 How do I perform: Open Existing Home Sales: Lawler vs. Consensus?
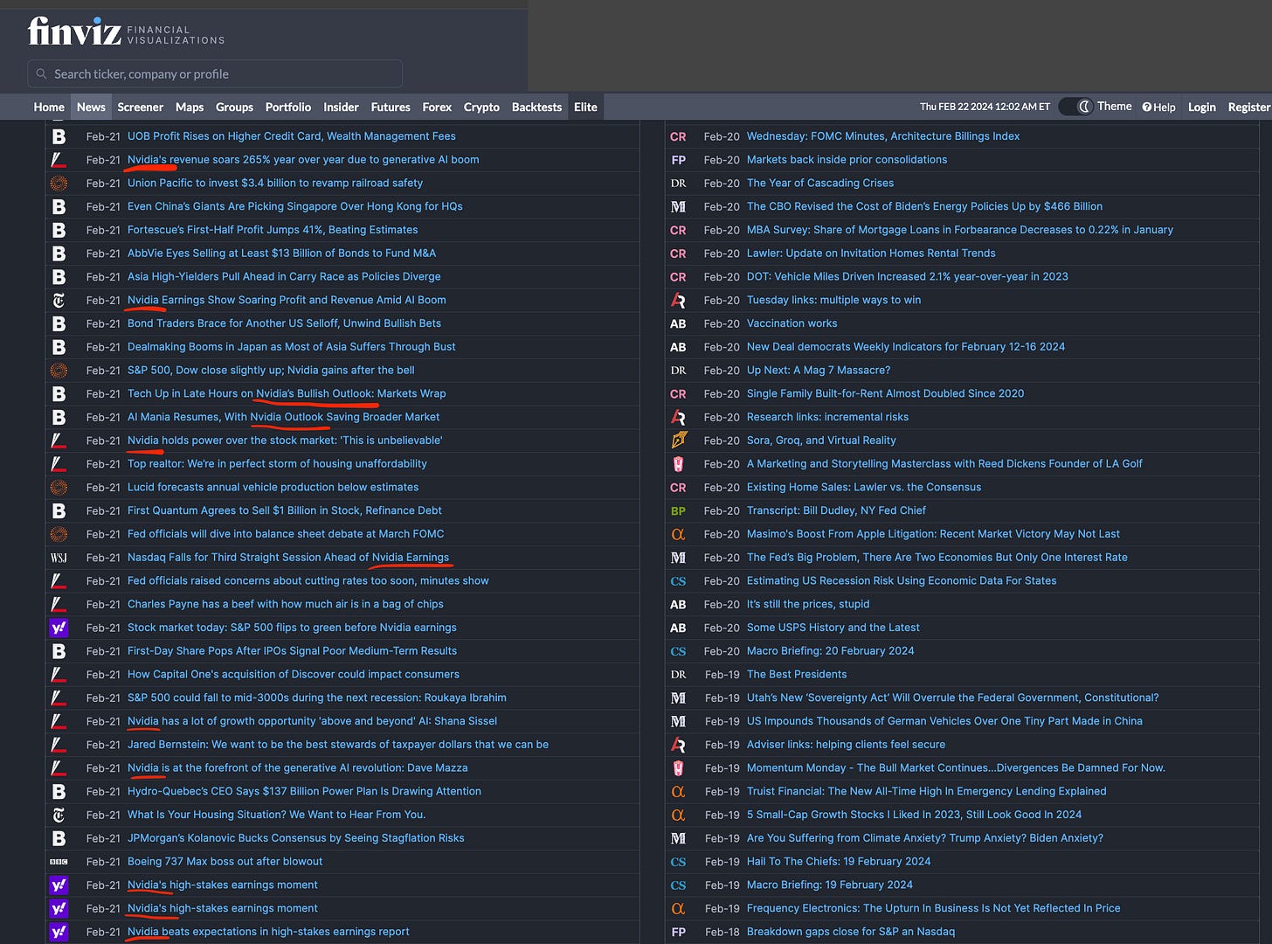864,487
